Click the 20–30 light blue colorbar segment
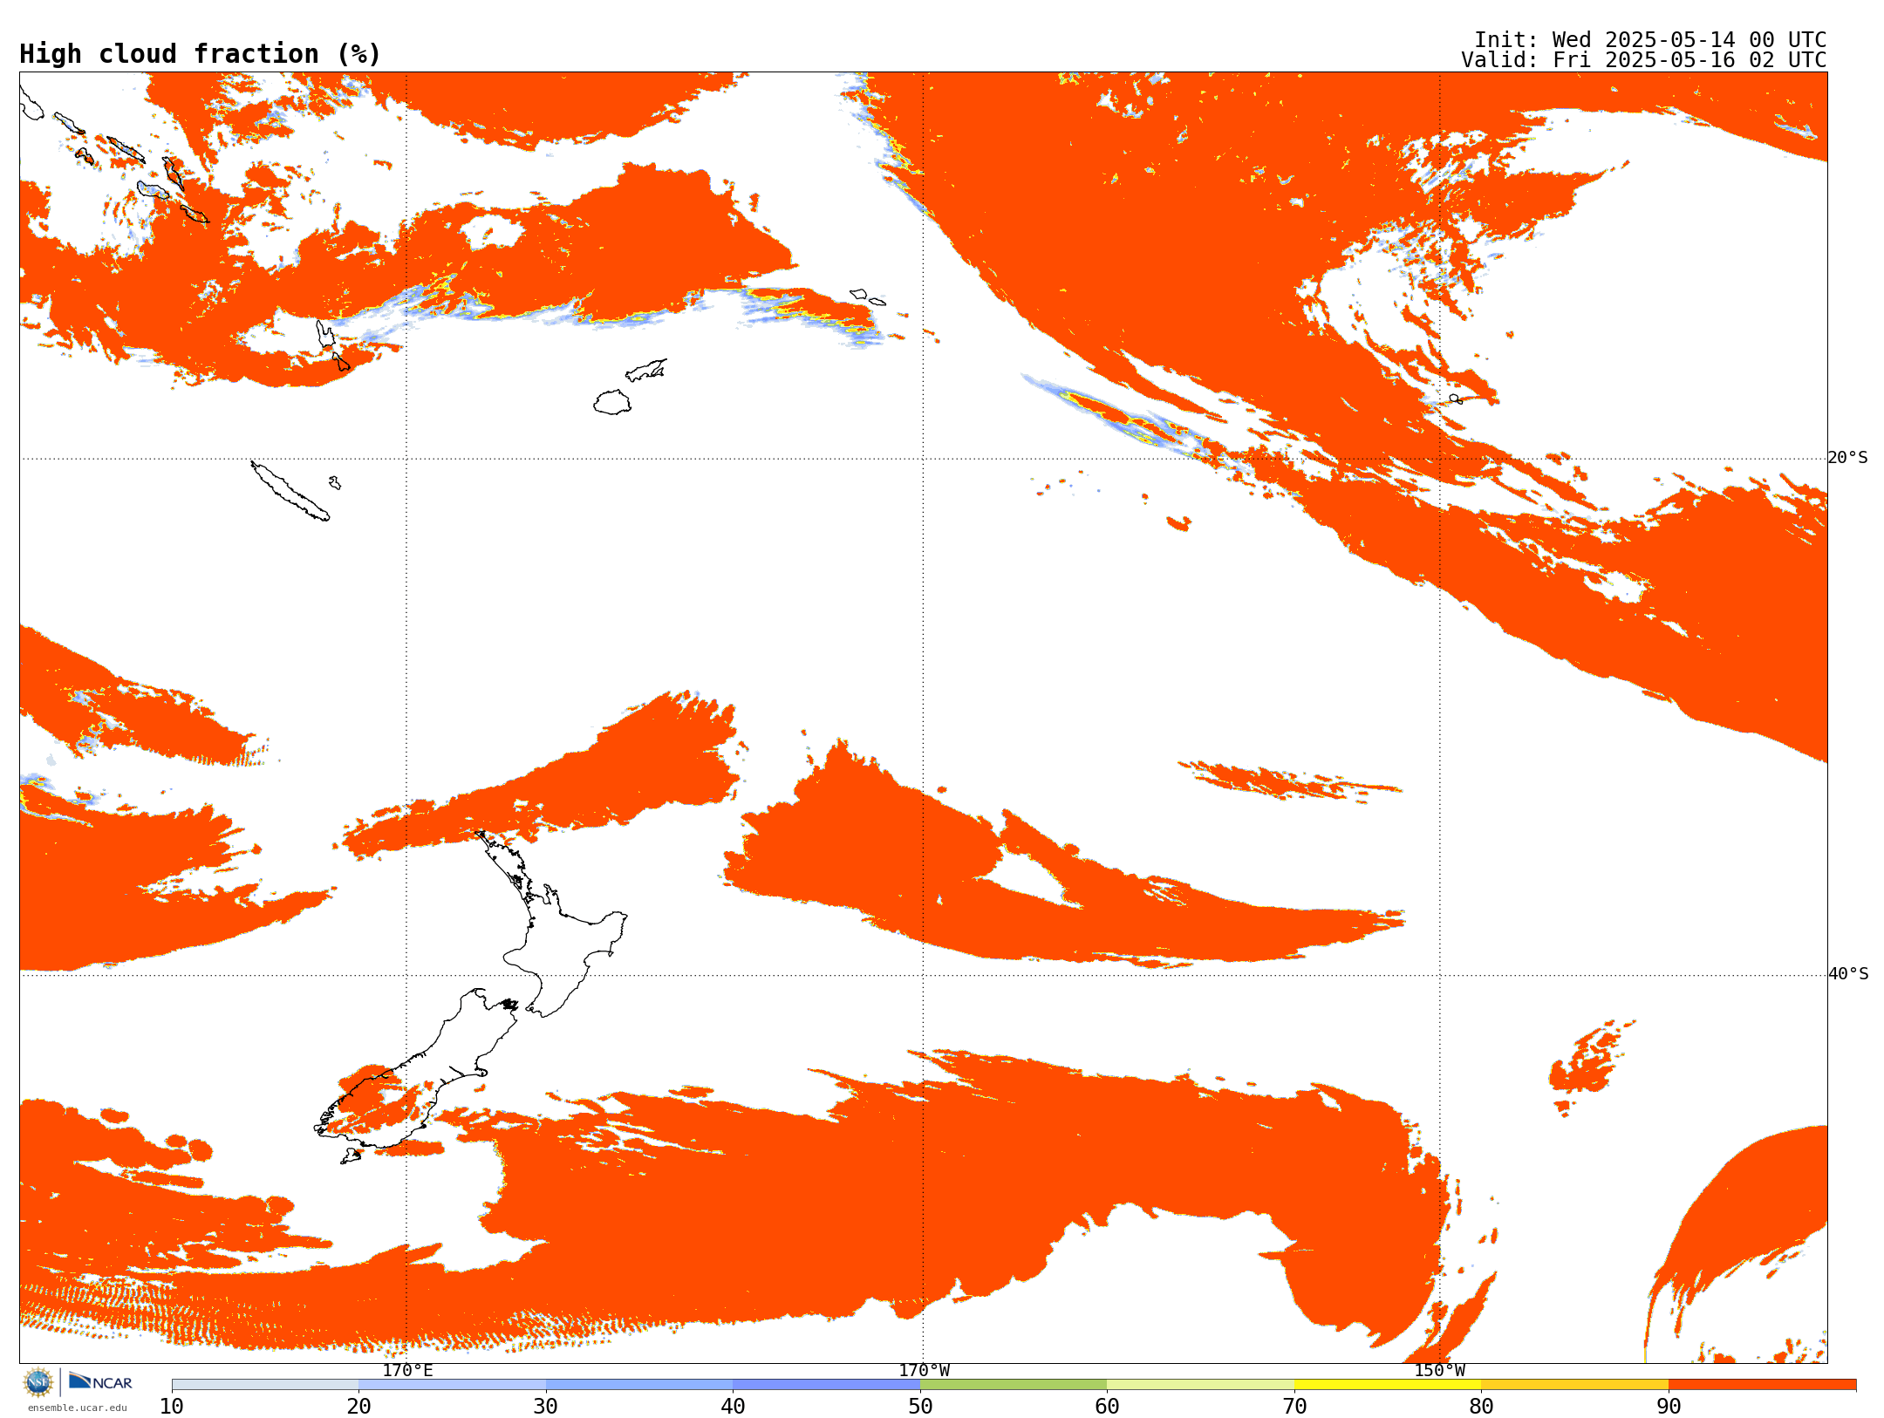The width and height of the screenshot is (1884, 1418). 453,1385
